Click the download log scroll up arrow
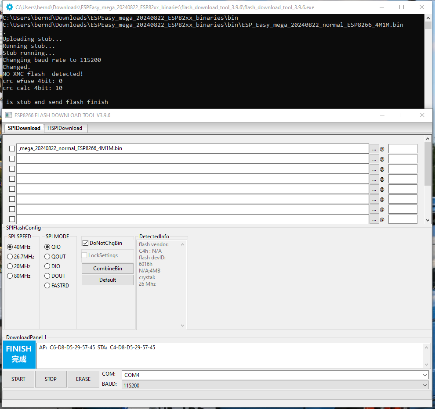Image resolution: width=435 pixels, height=409 pixels. 426,348
